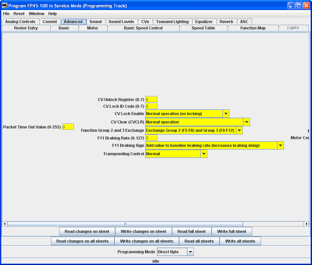Click Write all sheets button
The image size is (312, 265).
point(240,241)
